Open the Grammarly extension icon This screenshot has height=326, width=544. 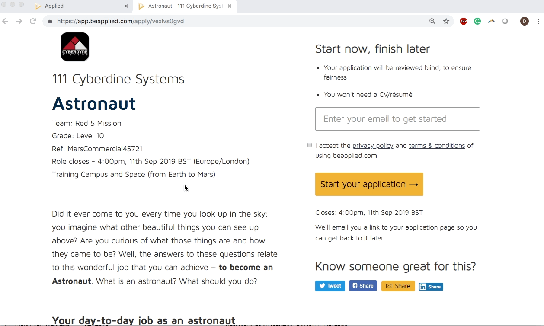[x=477, y=21]
